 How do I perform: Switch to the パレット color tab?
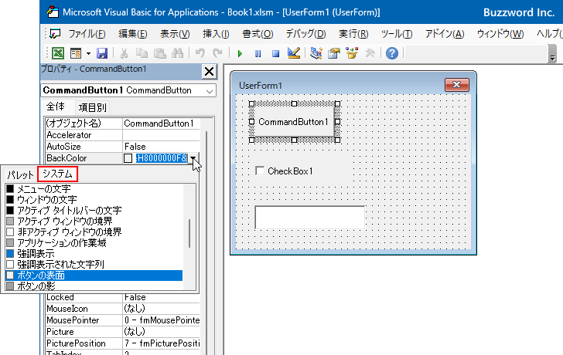tap(20, 175)
